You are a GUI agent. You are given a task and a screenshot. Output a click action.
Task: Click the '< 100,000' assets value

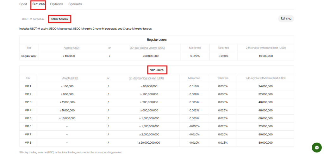click(69, 56)
